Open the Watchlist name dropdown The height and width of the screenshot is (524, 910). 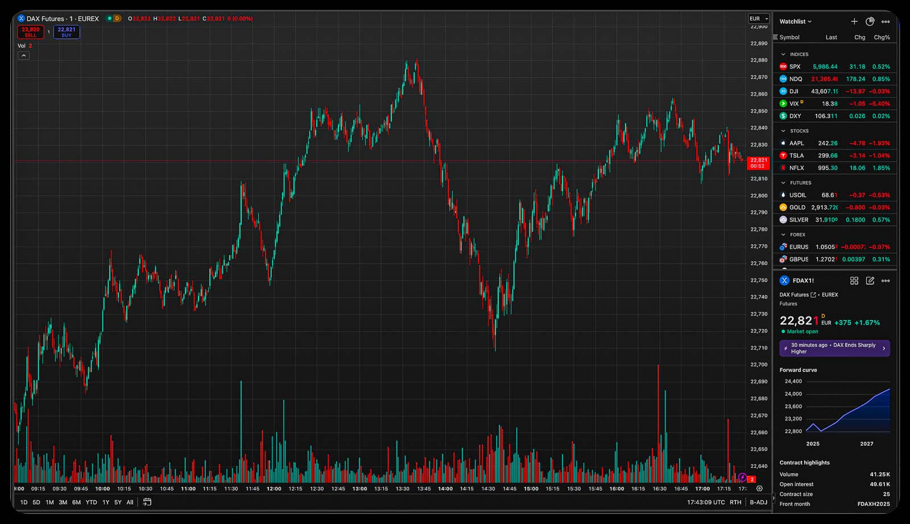pyautogui.click(x=795, y=22)
